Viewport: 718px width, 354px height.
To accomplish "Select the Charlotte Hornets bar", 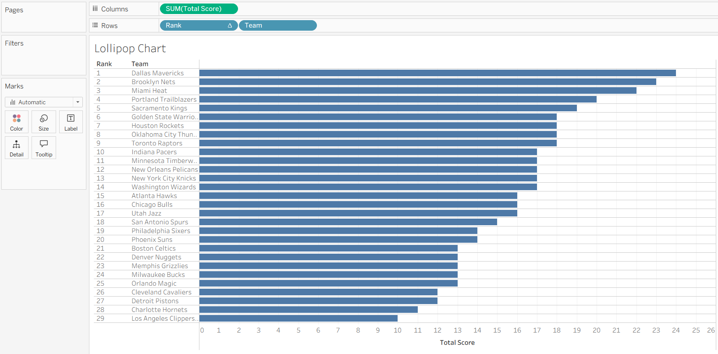I will (309, 310).
